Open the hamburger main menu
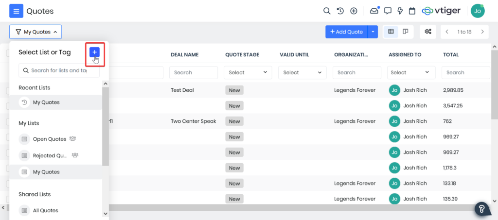This screenshot has height=220, width=498. point(16,11)
